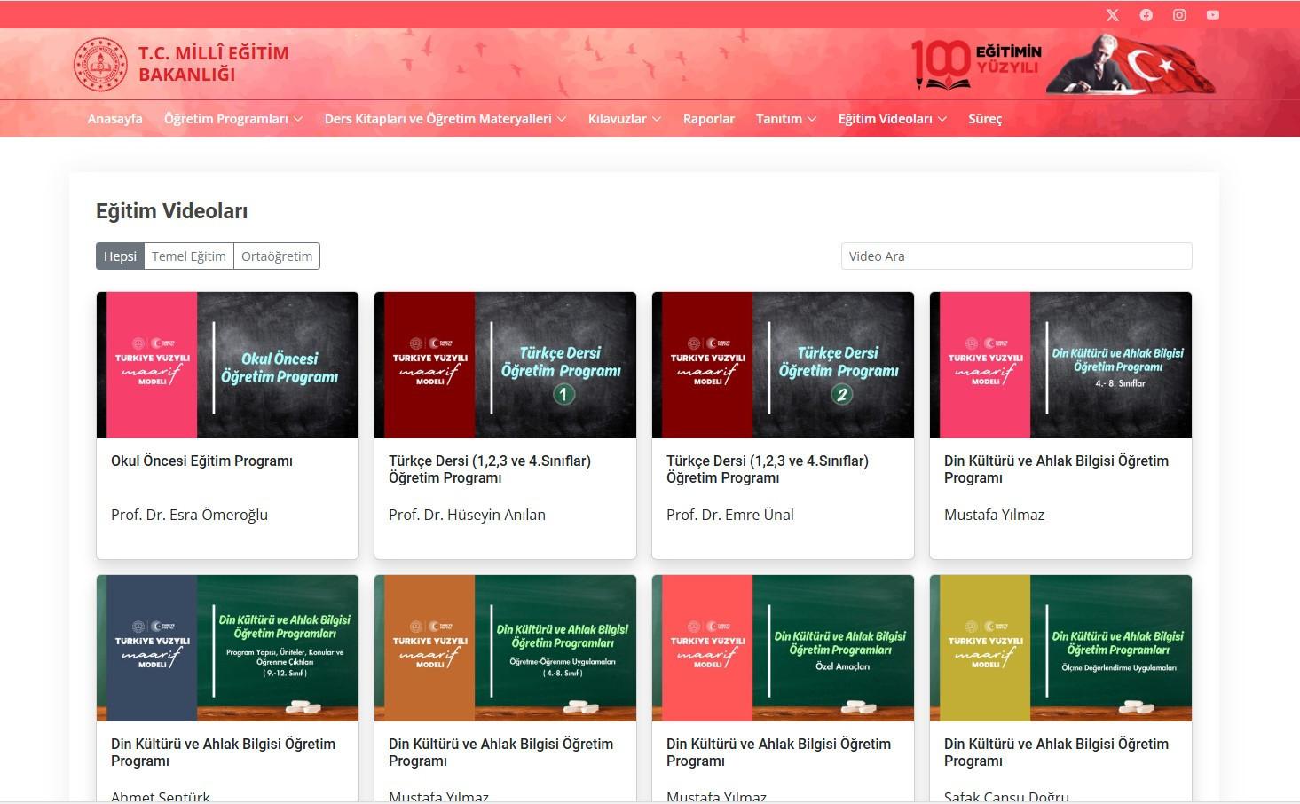The height and width of the screenshot is (804, 1300).
Task: Open the Instagram social icon
Action: [1179, 15]
